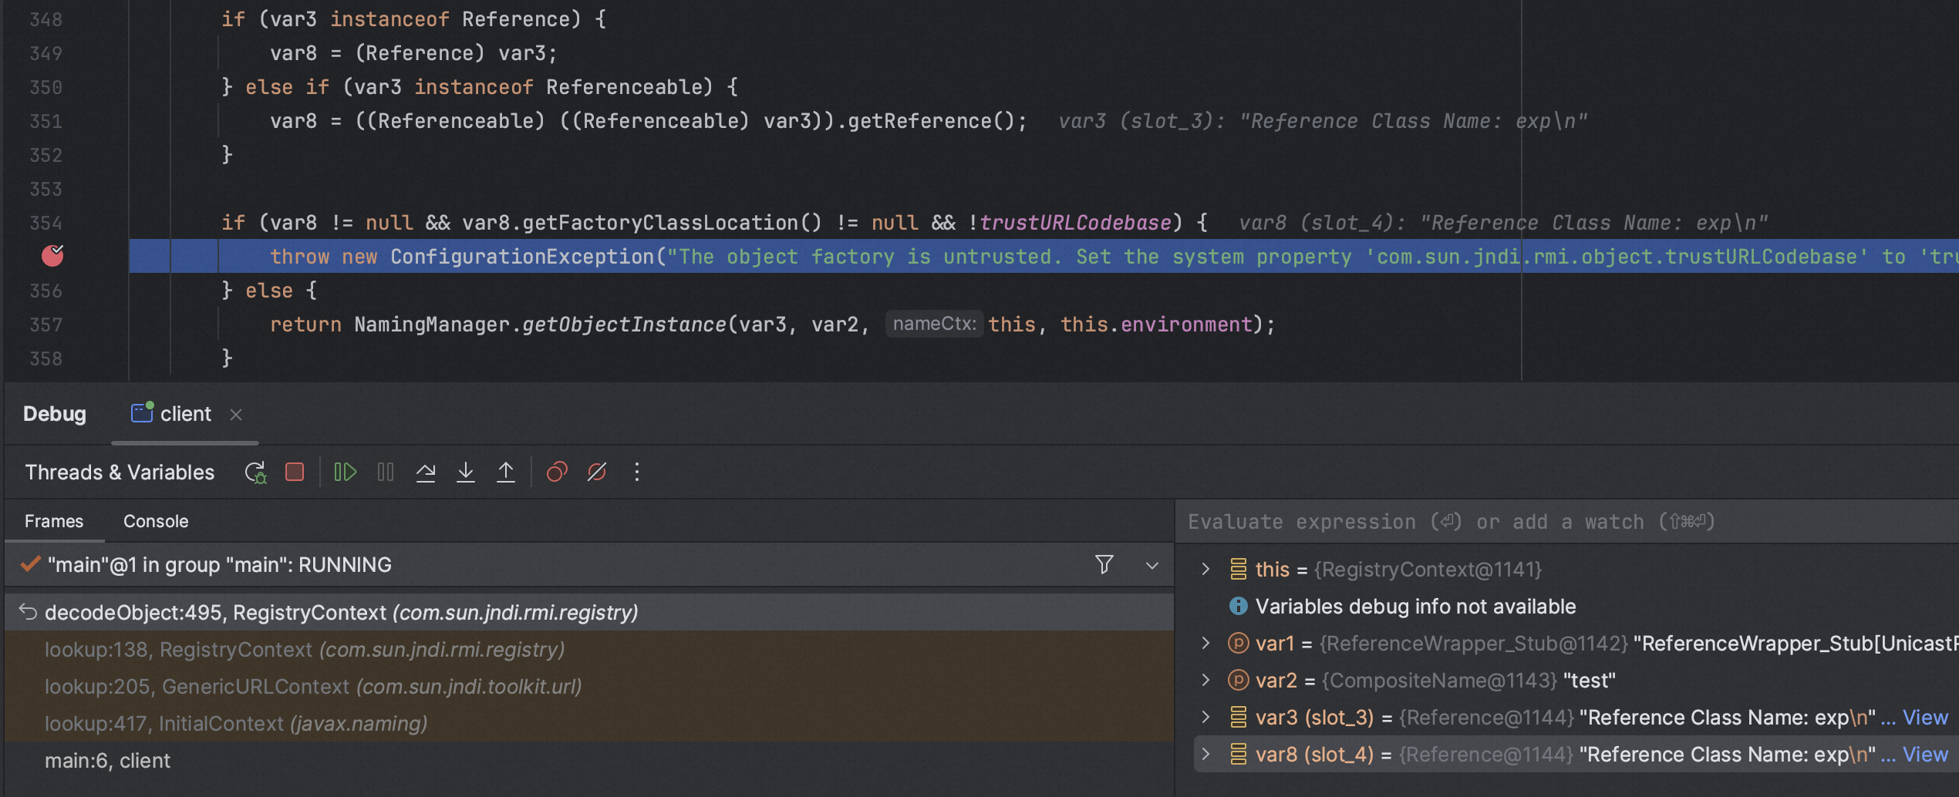Select the "main"@1 RUNNING thread row

(589, 565)
